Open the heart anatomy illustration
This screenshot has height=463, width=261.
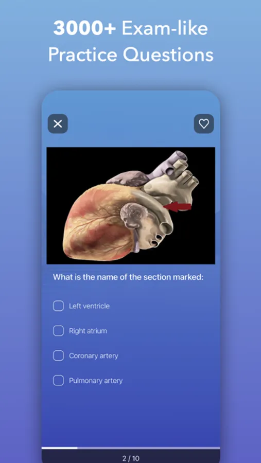click(x=131, y=205)
